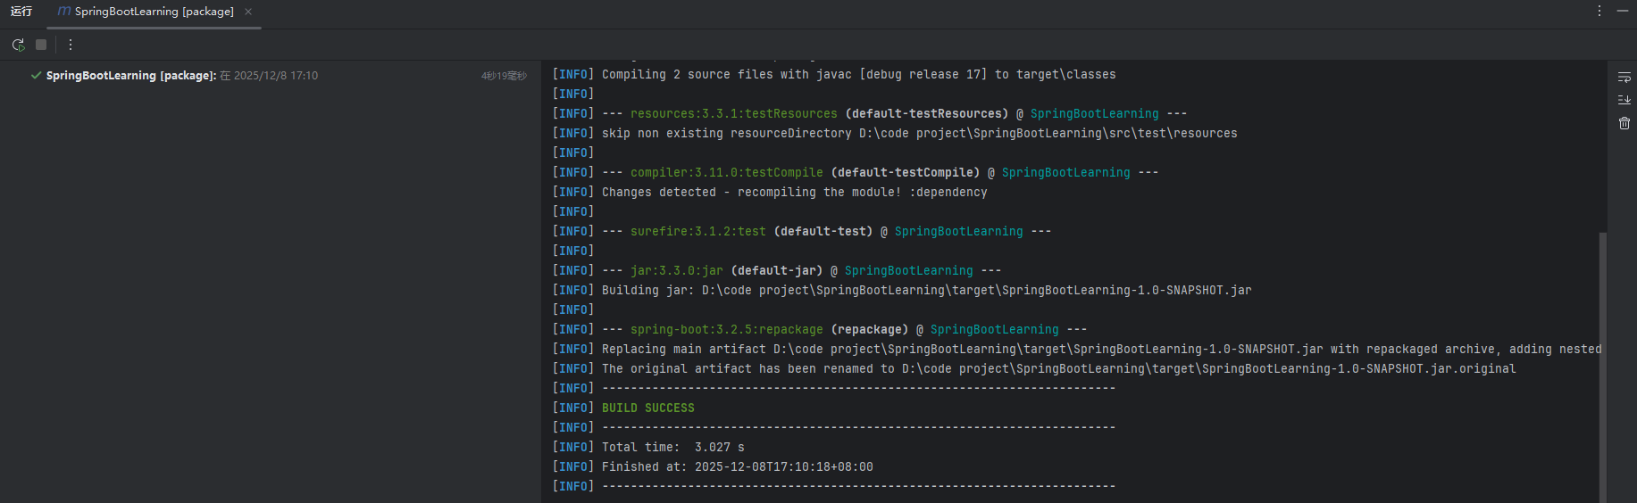
Task: Open more run toolbar actions
Action: coord(71,45)
